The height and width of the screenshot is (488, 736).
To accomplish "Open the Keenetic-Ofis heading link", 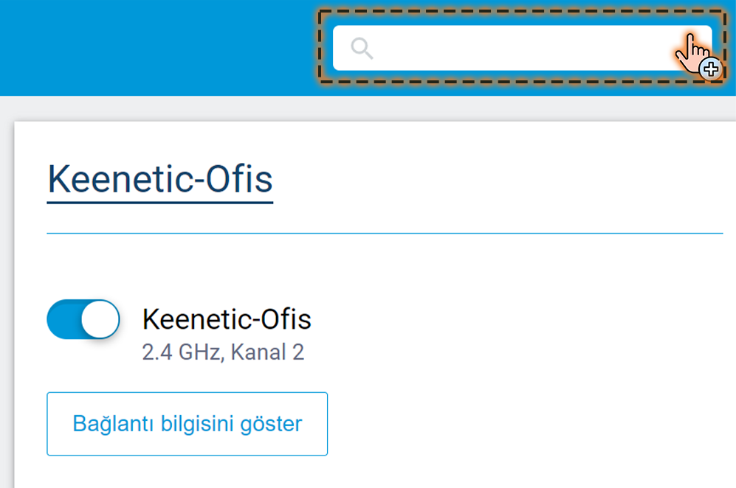I will coord(160,179).
